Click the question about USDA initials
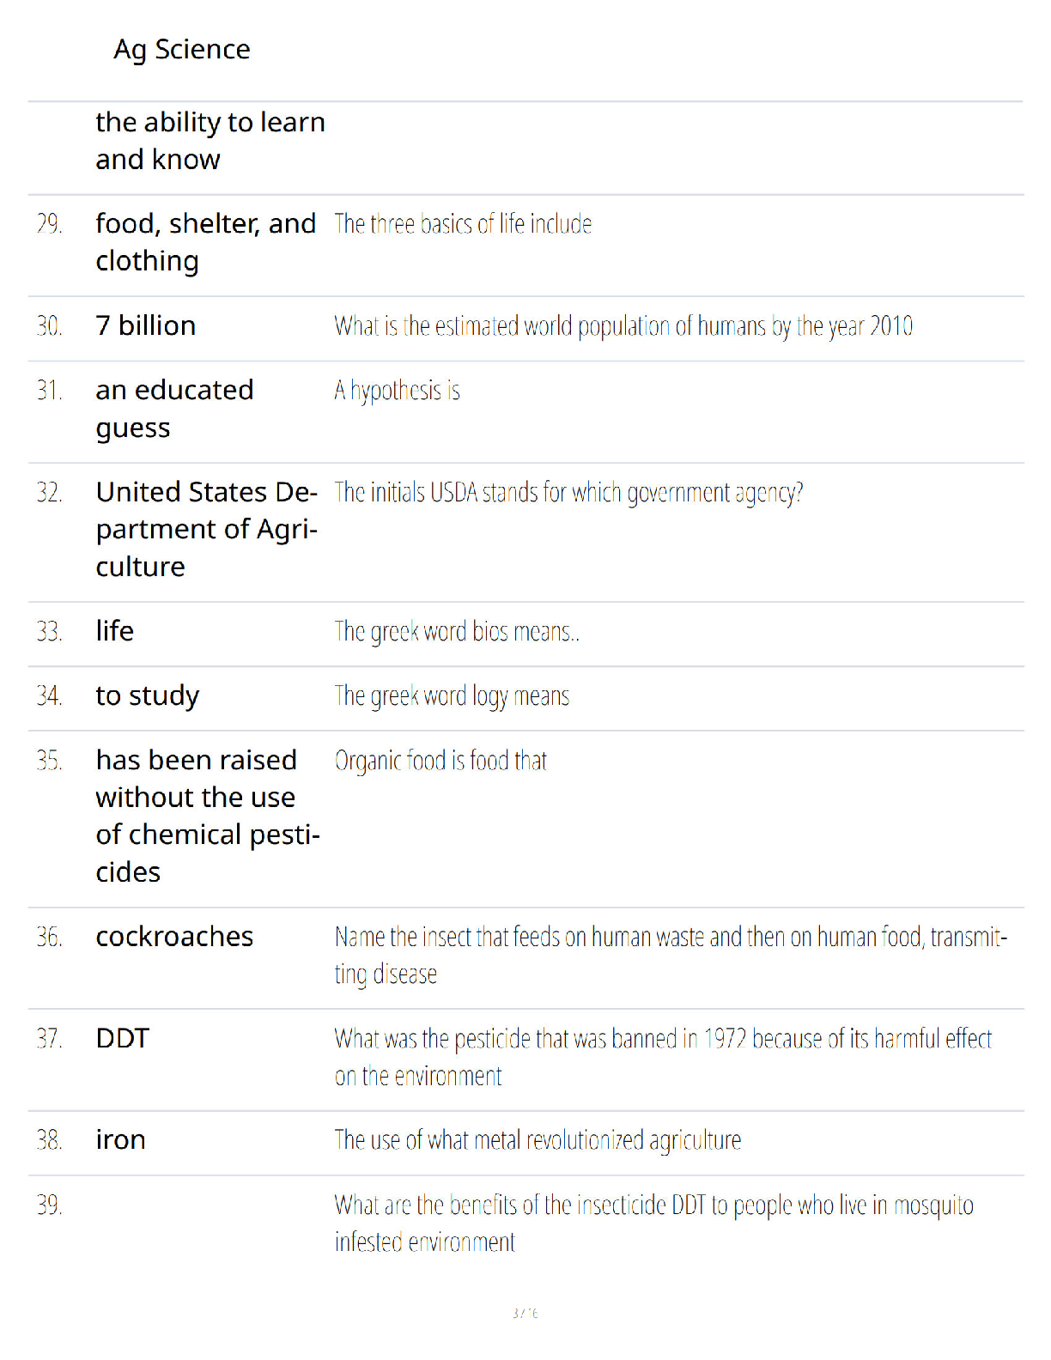Image resolution: width=1051 pixels, height=1360 pixels. point(568,493)
